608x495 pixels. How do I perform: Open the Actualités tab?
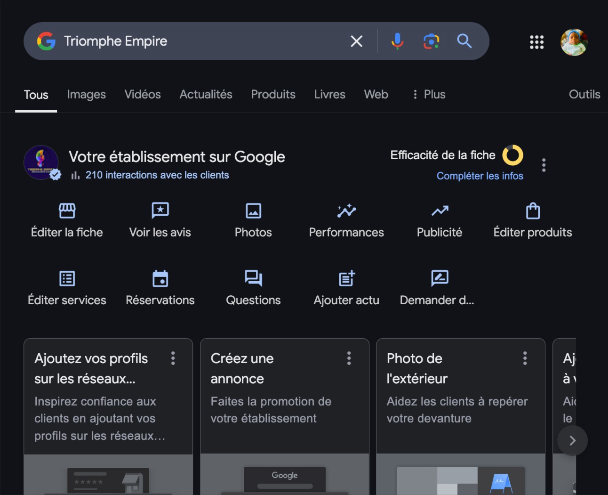(206, 95)
